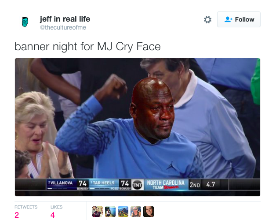Image resolution: width=276 pixels, height=220 pixels.
Task: Click the Villanova 74 score in image
Action: (83, 183)
